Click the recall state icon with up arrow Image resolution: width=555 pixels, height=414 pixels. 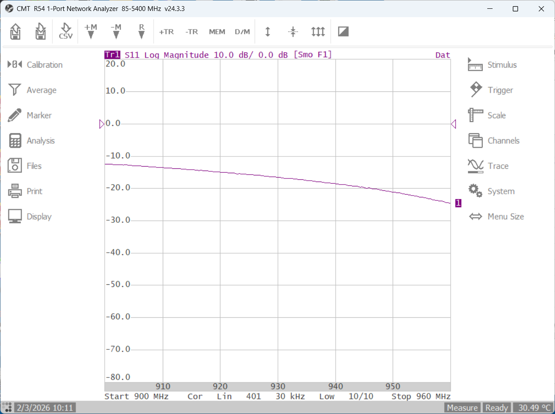coord(15,32)
